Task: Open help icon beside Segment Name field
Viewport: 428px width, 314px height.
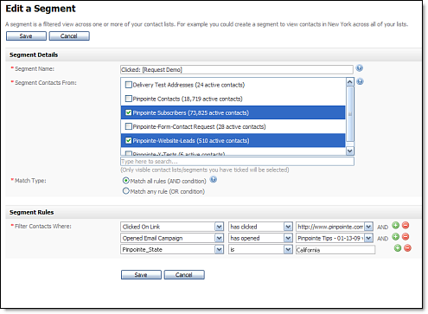Action: click(x=359, y=68)
